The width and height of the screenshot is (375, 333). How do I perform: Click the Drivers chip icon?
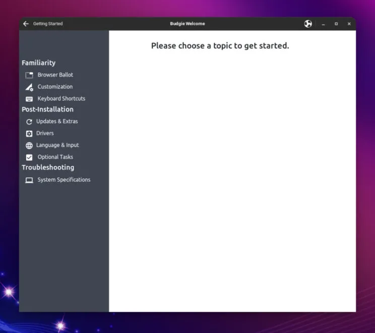point(29,134)
